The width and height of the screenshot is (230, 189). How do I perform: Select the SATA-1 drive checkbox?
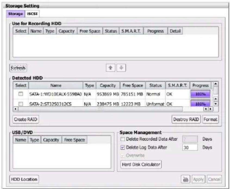[21, 94]
